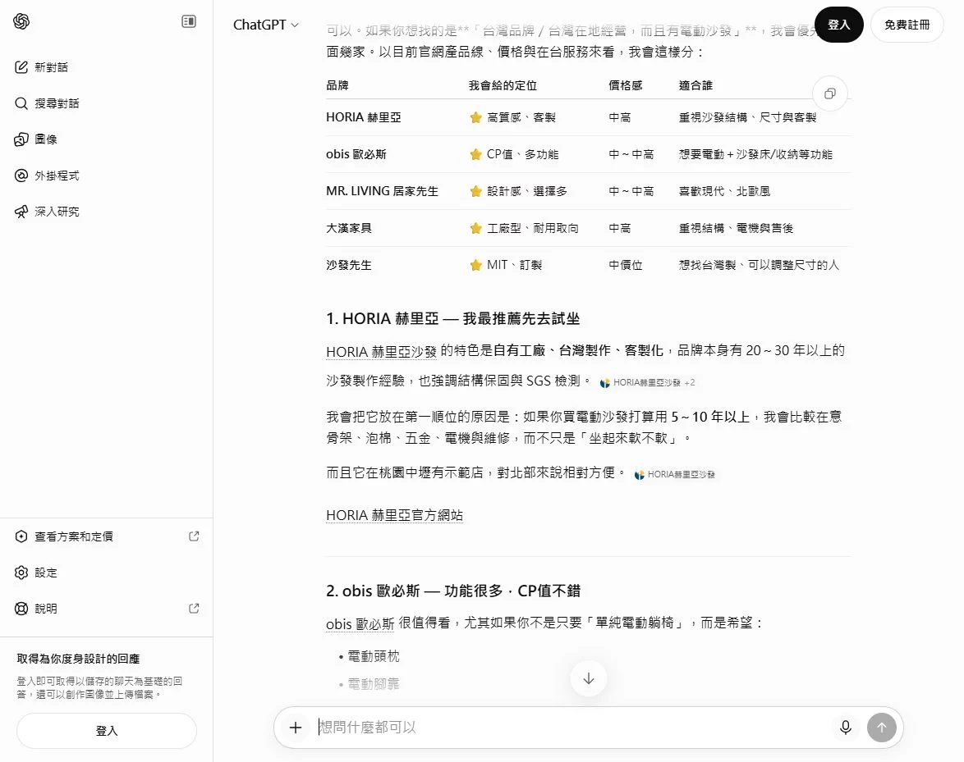Click the external link icon beside 查看方案和定價
Viewport: 964px width, 762px height.
[x=194, y=536]
